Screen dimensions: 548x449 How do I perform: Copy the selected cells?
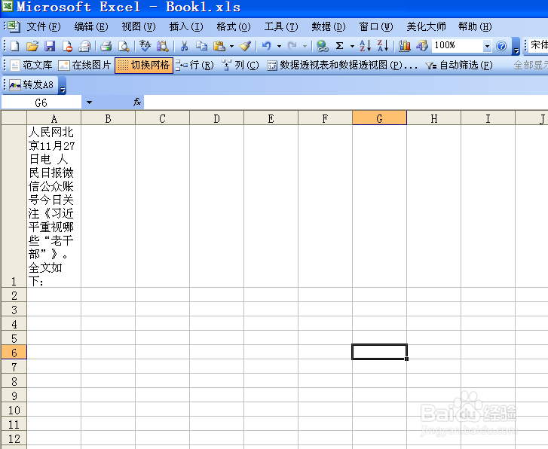(201, 46)
